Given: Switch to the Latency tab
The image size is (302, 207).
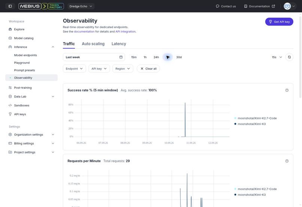Looking at the screenshot, I should [119, 44].
